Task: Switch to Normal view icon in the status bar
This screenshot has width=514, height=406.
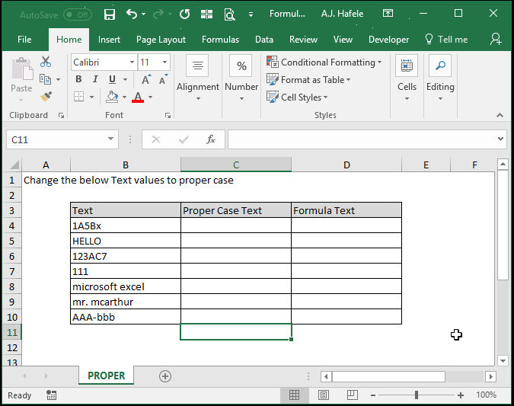Action: [x=294, y=395]
